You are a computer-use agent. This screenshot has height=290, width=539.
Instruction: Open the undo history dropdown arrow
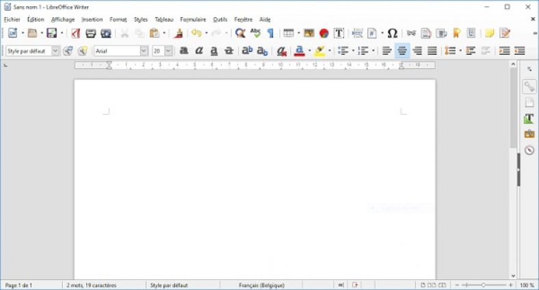click(x=207, y=33)
